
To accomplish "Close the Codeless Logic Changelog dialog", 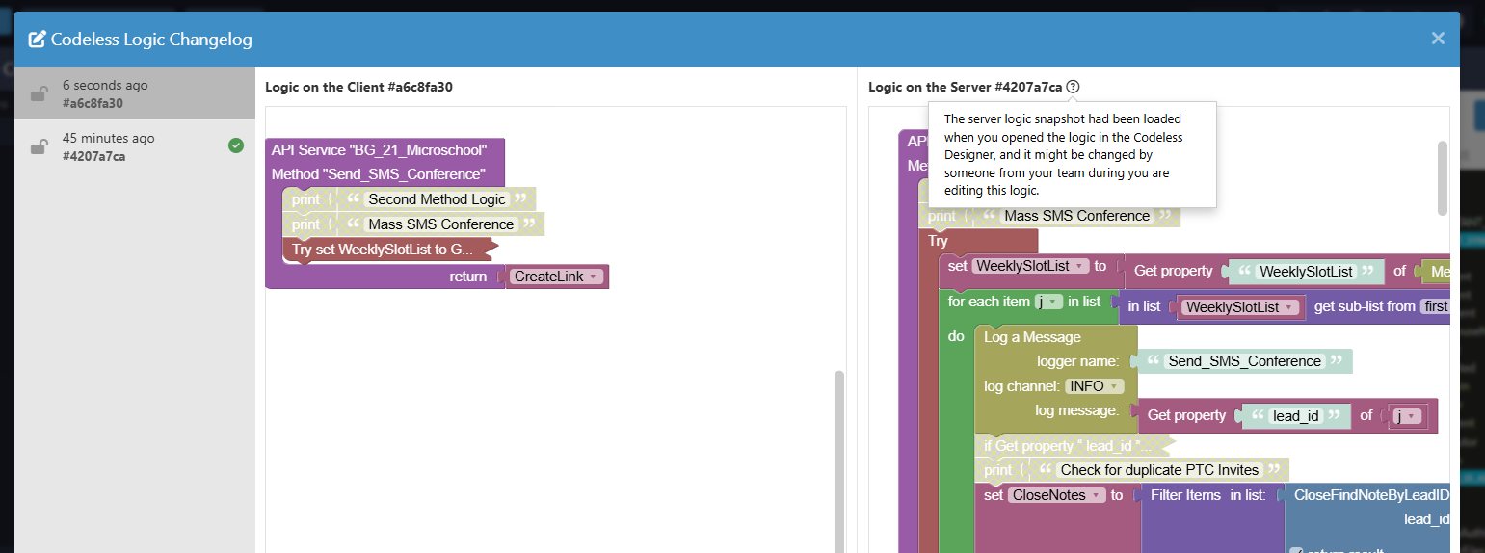I will pyautogui.click(x=1438, y=39).
